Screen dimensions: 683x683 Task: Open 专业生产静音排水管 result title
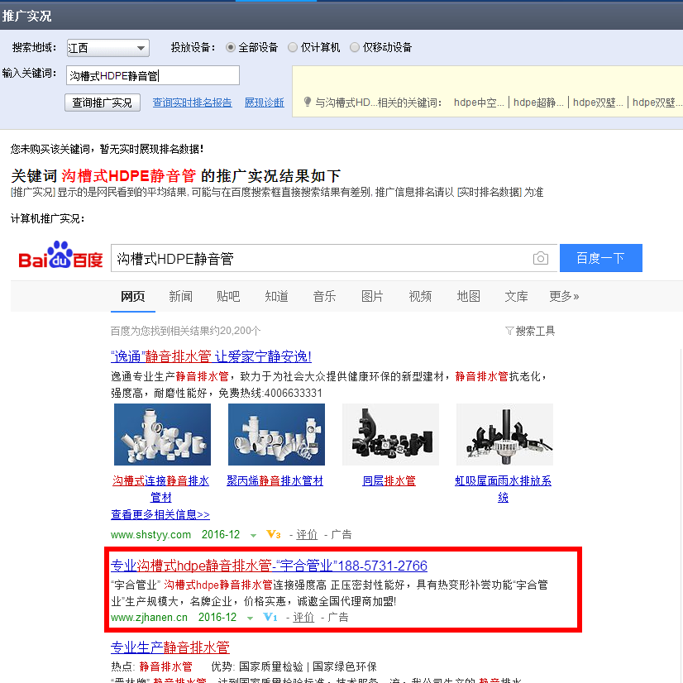(x=170, y=647)
